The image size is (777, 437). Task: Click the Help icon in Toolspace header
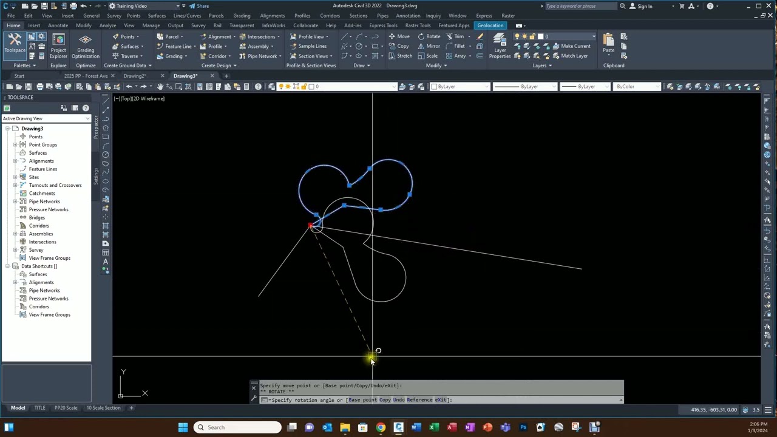86,108
